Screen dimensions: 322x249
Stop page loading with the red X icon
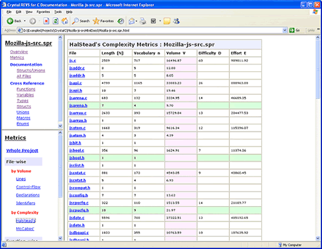coord(47,21)
